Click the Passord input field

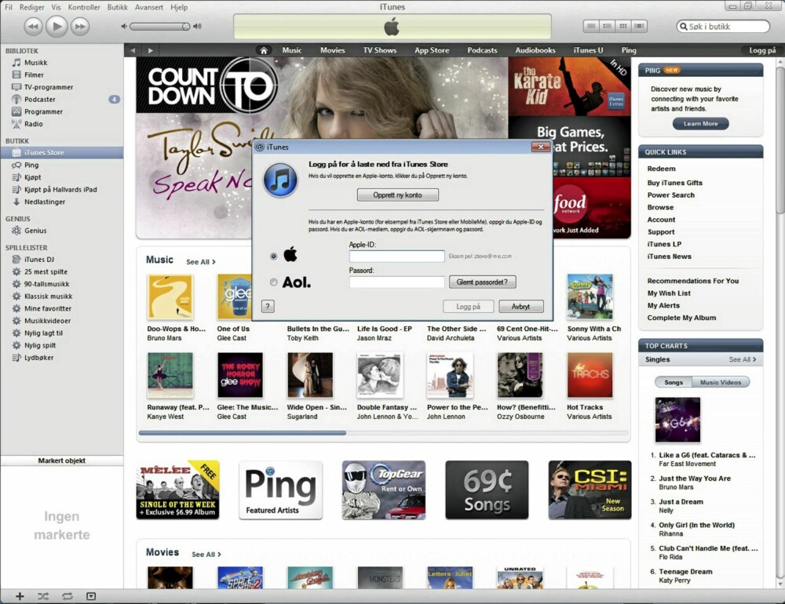tap(396, 282)
